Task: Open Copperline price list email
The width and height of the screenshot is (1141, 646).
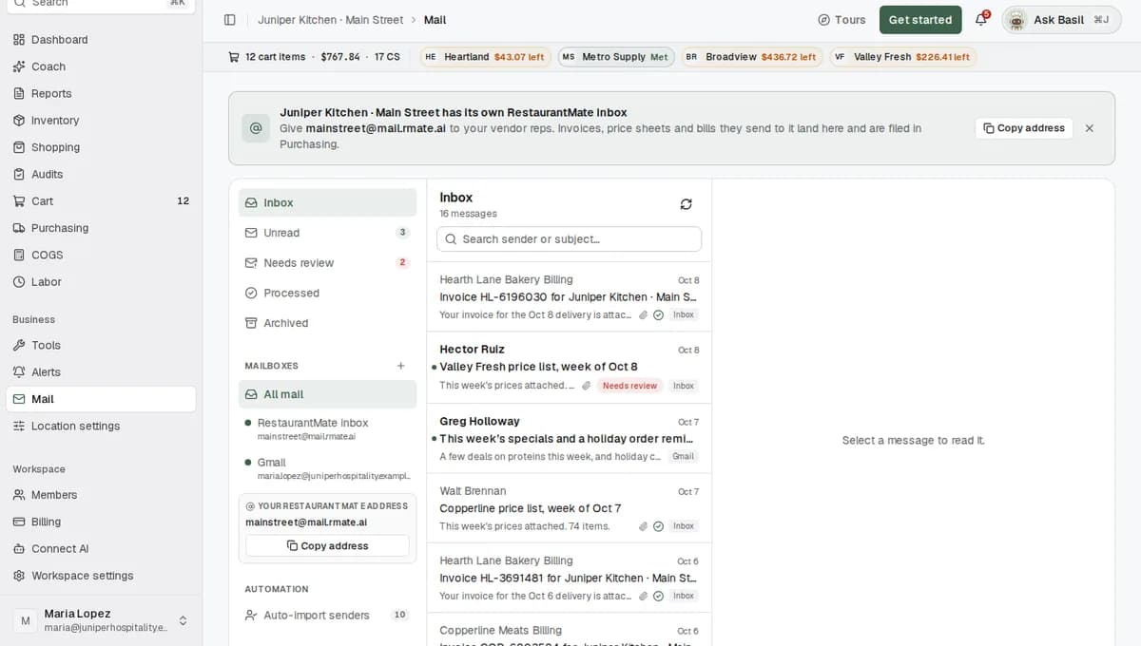Action: click(x=569, y=508)
